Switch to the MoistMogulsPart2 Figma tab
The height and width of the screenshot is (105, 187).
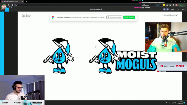pyautogui.click(x=12, y=2)
